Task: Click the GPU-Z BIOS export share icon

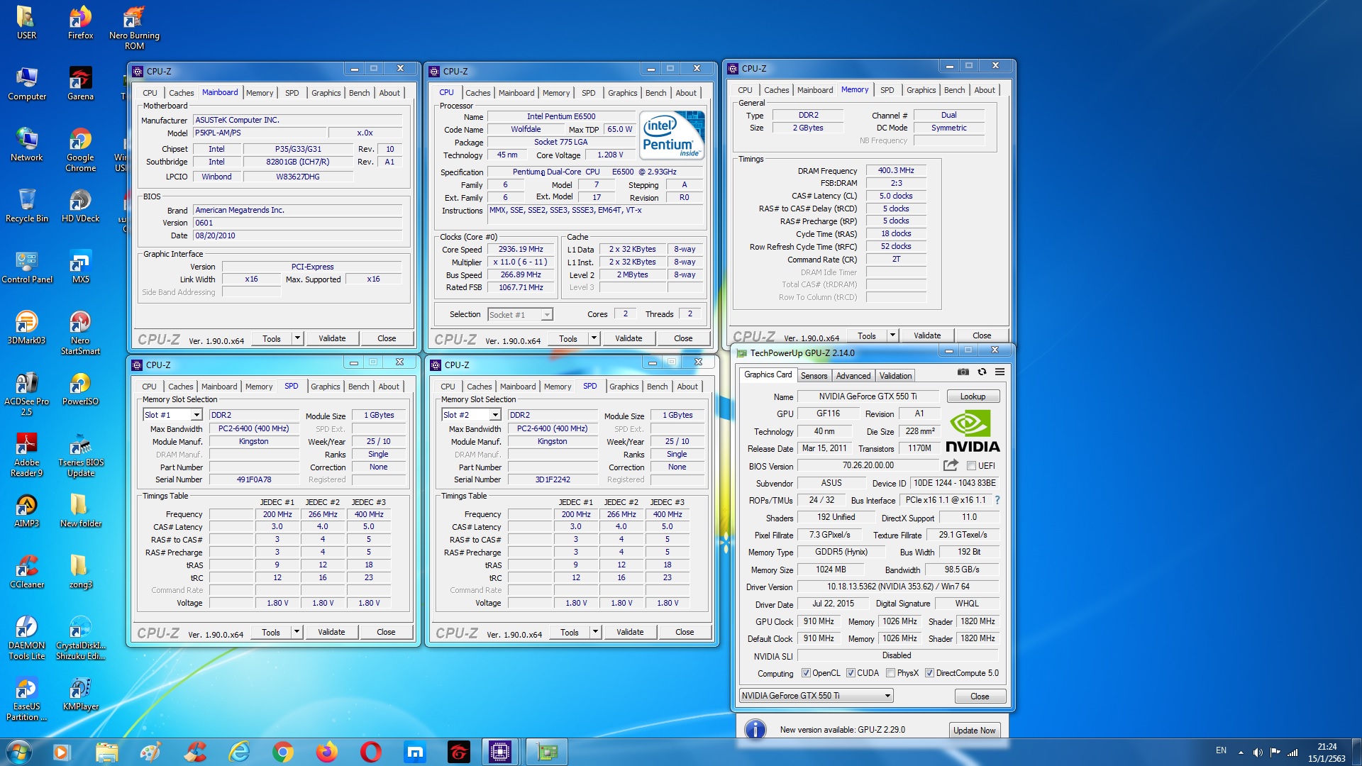Action: [x=951, y=465]
